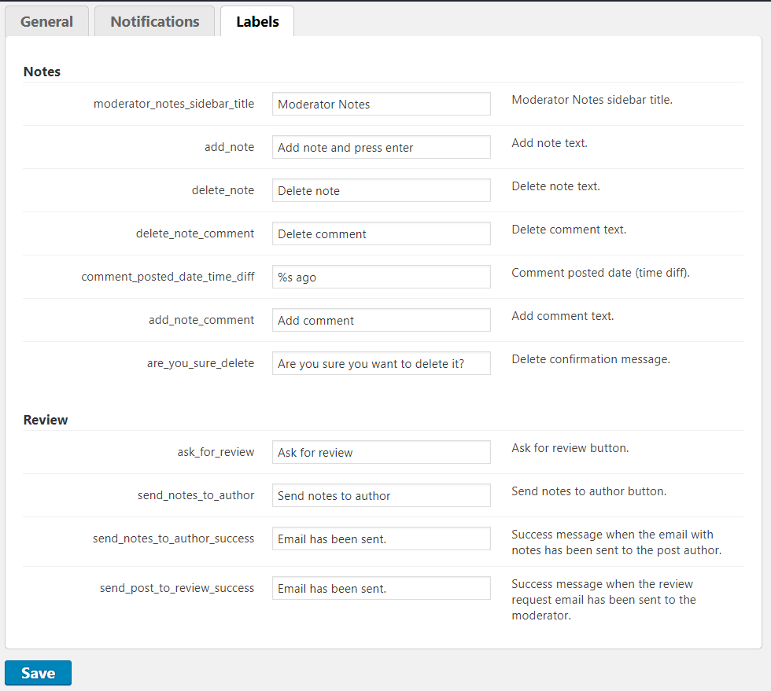Click the Save button
Viewport: 771px width, 691px height.
point(38,673)
